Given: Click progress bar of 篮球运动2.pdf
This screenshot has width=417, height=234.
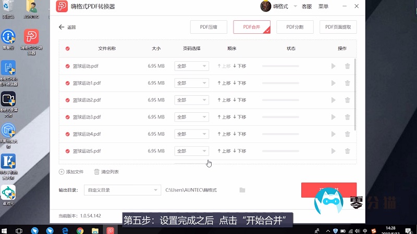Looking at the screenshot, I should [280, 100].
